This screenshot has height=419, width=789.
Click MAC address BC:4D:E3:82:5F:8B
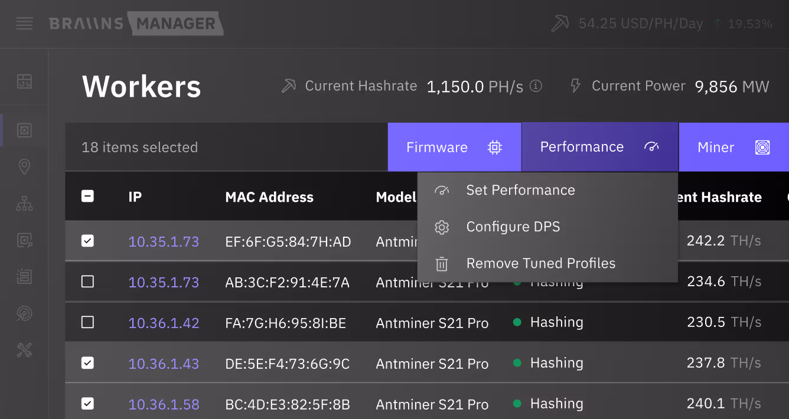point(287,404)
